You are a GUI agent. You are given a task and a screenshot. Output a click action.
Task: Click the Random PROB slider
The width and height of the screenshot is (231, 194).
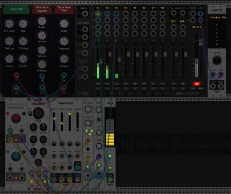point(62,122)
